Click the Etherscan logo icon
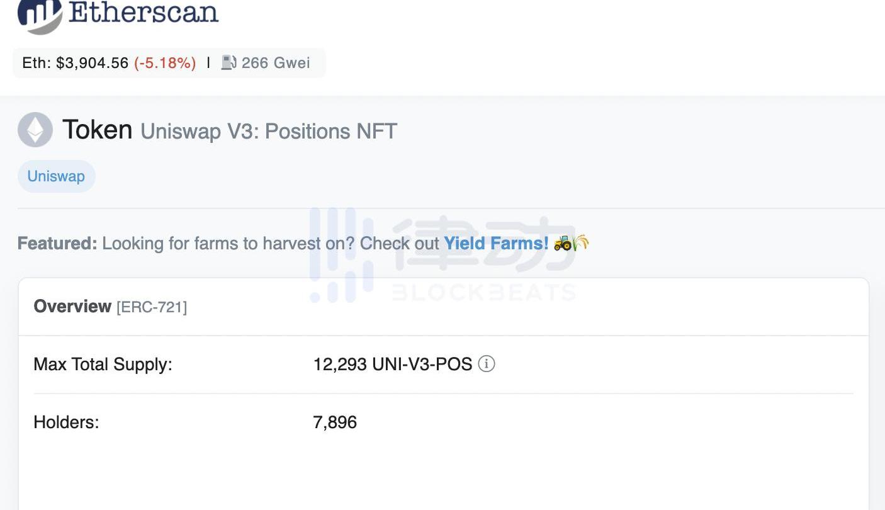The height and width of the screenshot is (510, 885). [40, 15]
